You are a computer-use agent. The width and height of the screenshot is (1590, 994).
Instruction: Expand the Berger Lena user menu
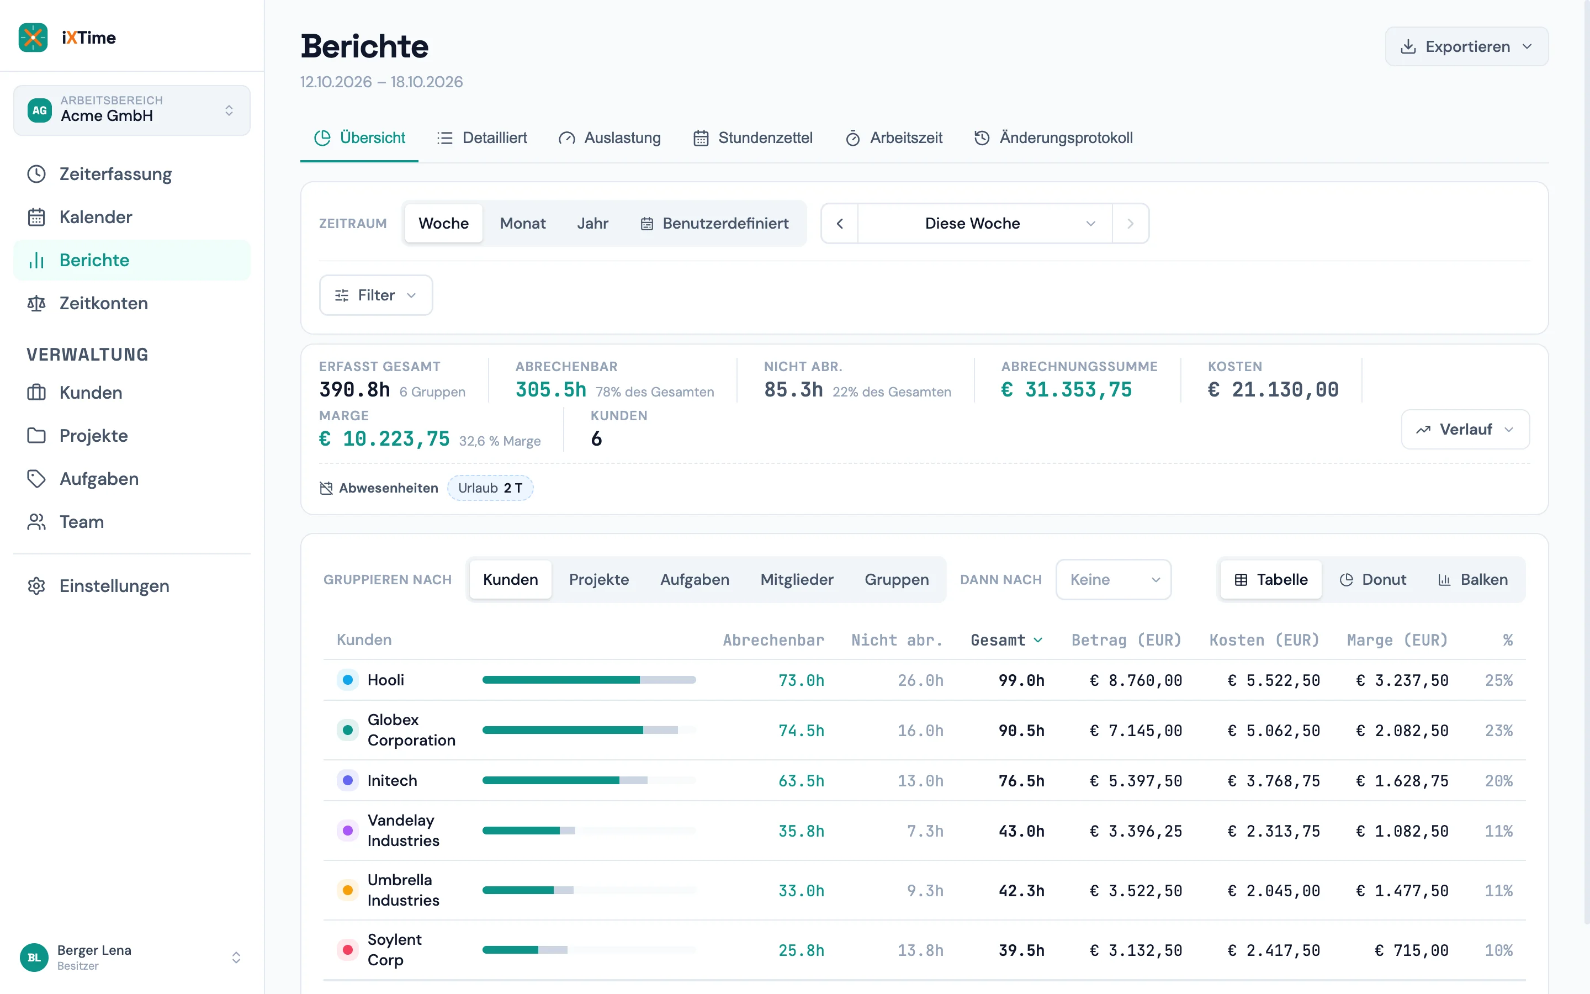(x=131, y=957)
